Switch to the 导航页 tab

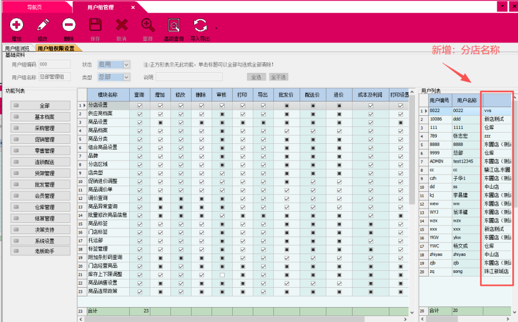coord(34,7)
